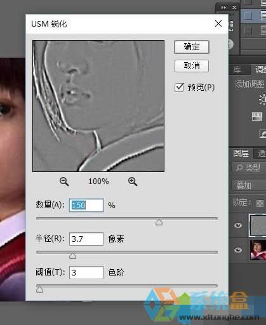Hide the photo bottom layer eye icon

238,250
